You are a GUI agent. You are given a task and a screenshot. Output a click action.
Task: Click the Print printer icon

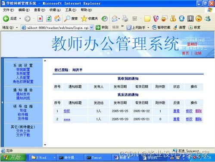pyautogui.click(x=125, y=19)
